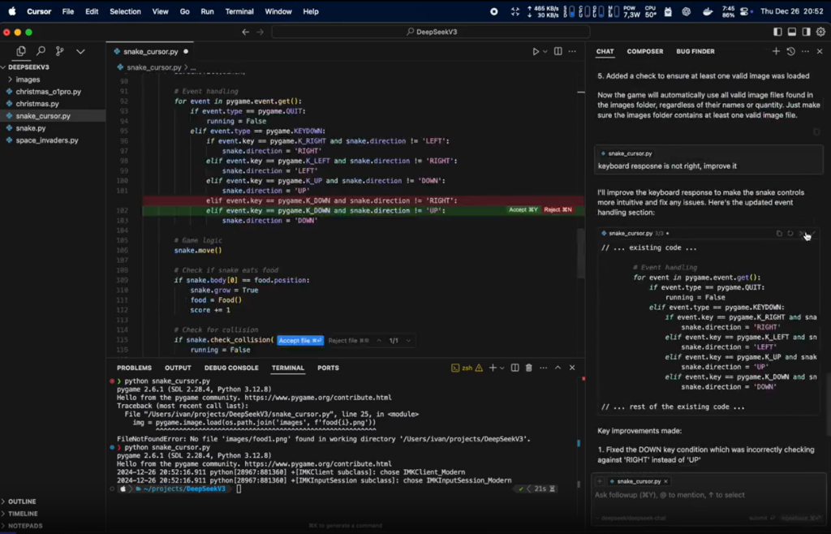
Task: Accept the inline change on the DOWN key line
Action: [523, 210]
